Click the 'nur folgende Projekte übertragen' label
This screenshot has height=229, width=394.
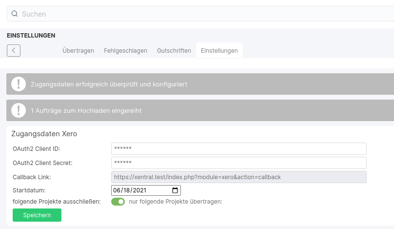[x=176, y=202]
